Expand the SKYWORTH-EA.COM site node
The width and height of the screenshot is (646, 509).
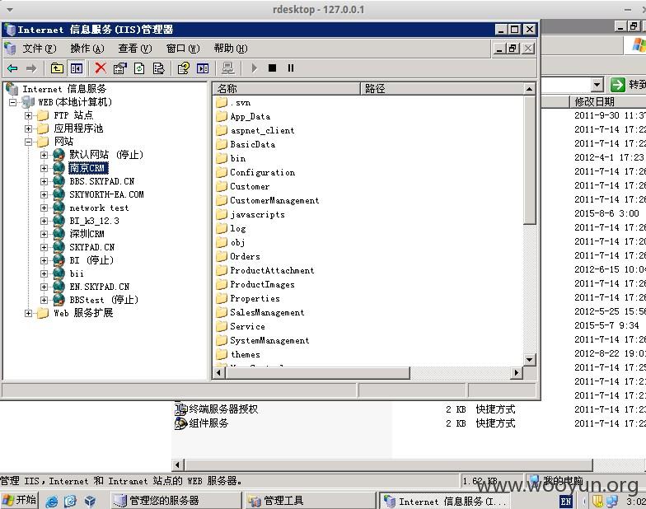point(44,194)
